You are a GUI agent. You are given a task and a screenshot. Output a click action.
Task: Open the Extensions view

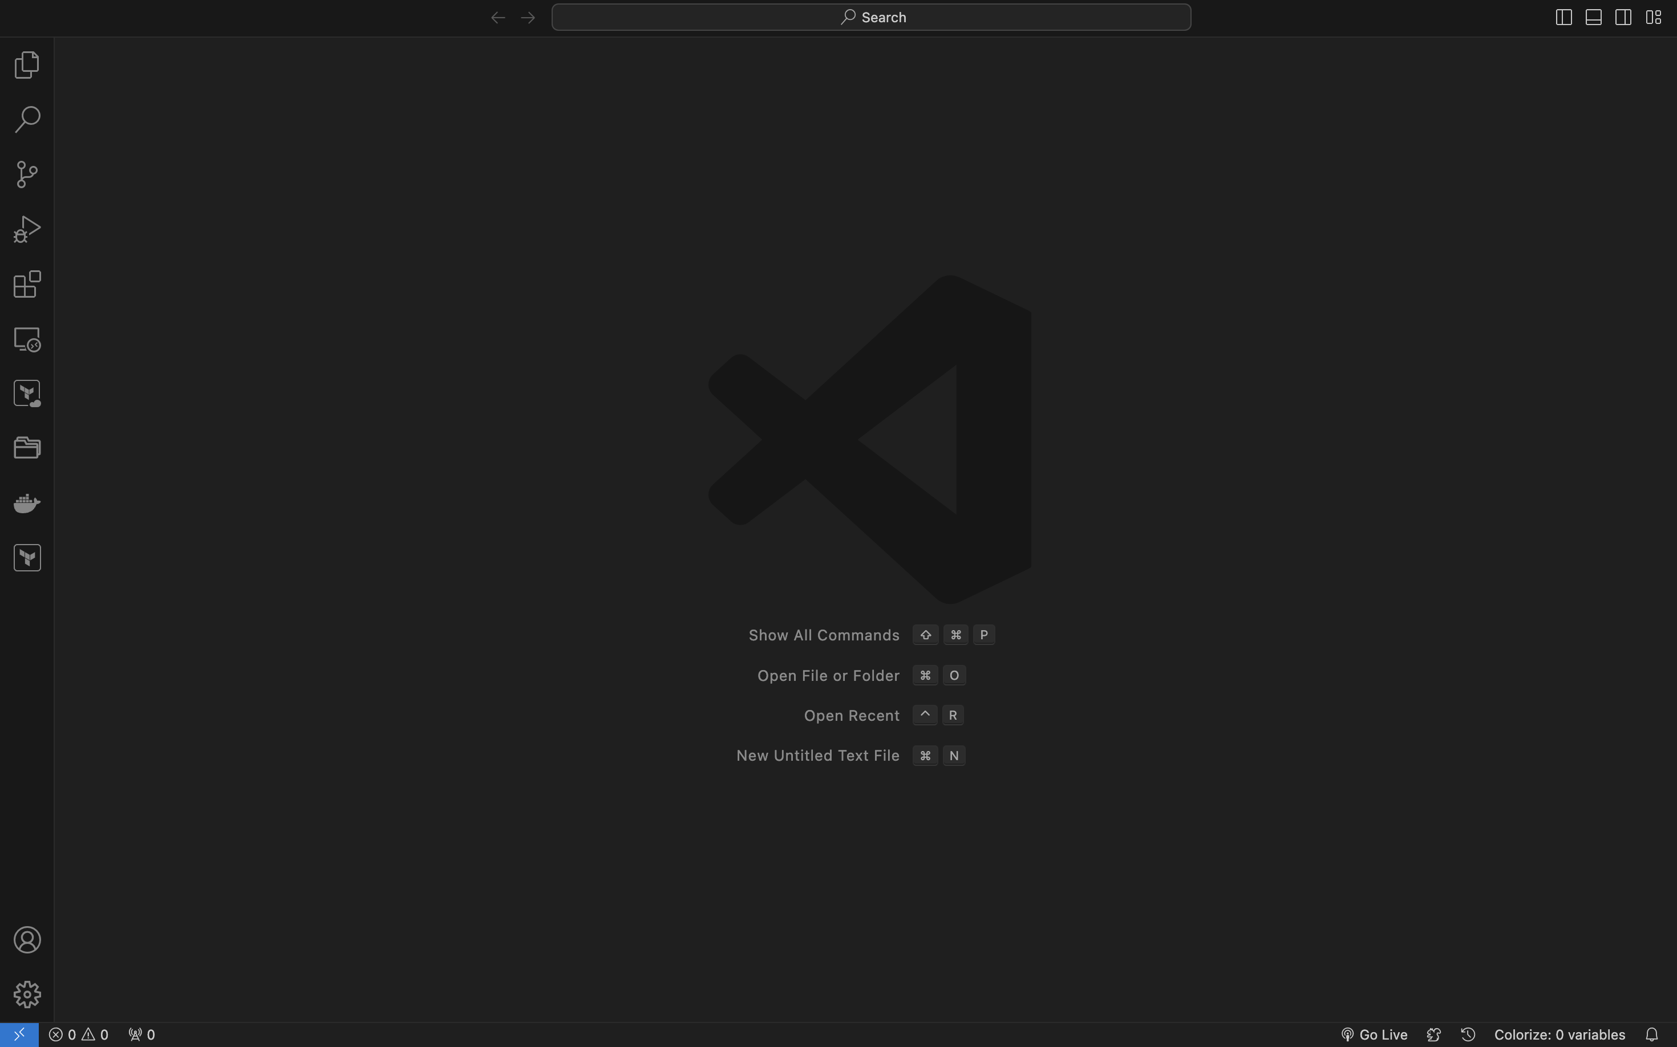click(x=27, y=284)
